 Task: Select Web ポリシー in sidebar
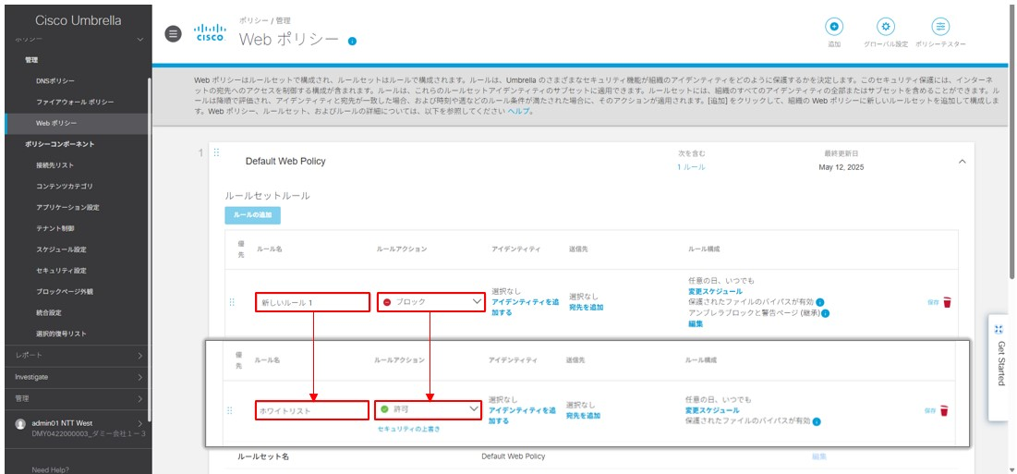pyautogui.click(x=56, y=123)
